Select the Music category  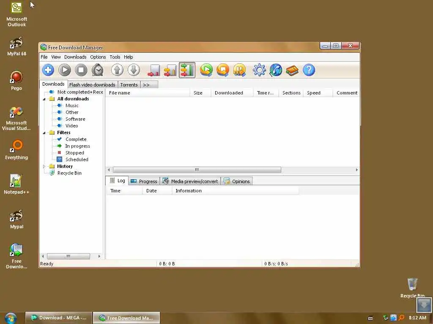(72, 105)
